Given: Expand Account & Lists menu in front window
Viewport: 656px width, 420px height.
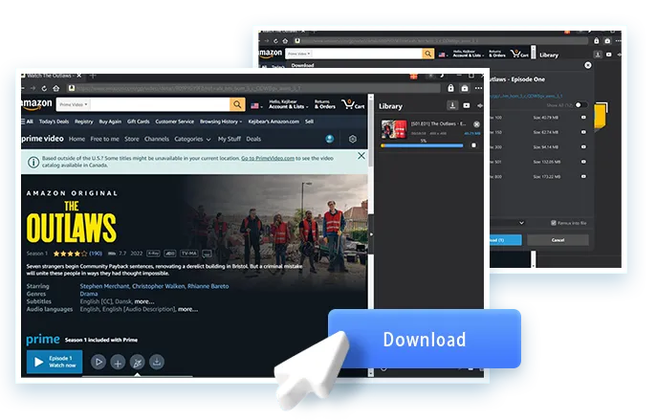Looking at the screenshot, I should pos(288,104).
